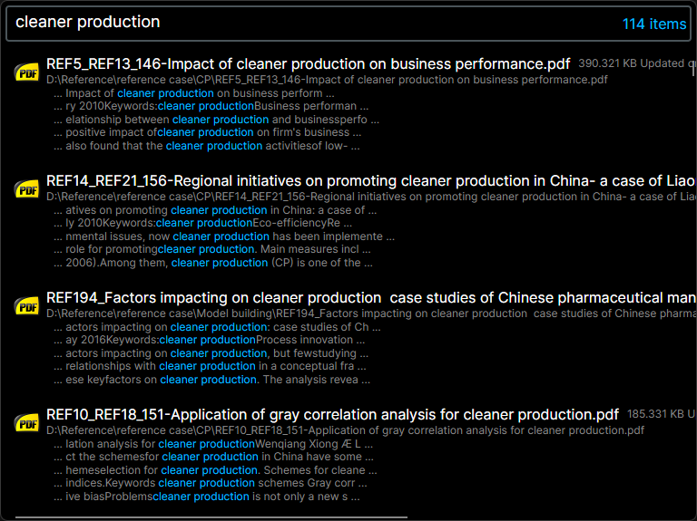Screen dimensions: 697x521
Task: Select snippet 'indices.Keywords cleaner production schemes Gray corr'
Action: point(211,483)
